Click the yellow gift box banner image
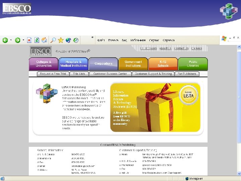The image size is (241, 181). [155, 107]
